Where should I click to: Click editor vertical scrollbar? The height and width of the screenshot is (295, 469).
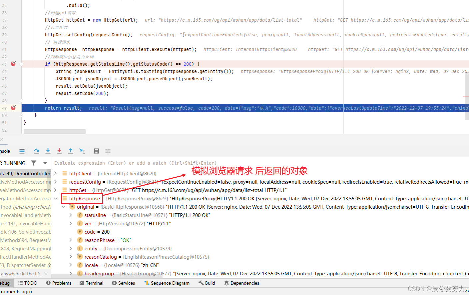(x=467, y=97)
